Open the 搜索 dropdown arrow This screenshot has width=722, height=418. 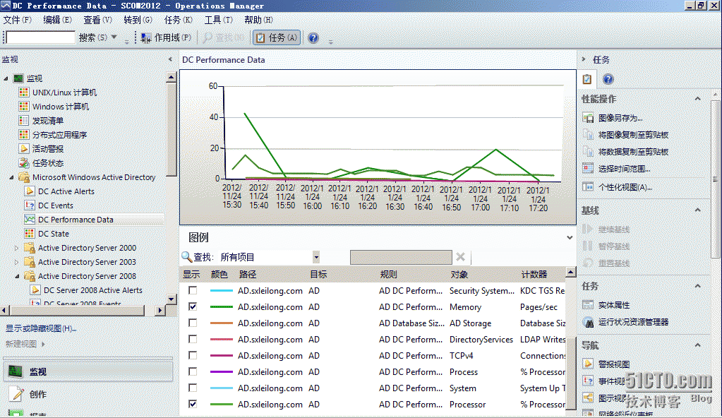114,37
